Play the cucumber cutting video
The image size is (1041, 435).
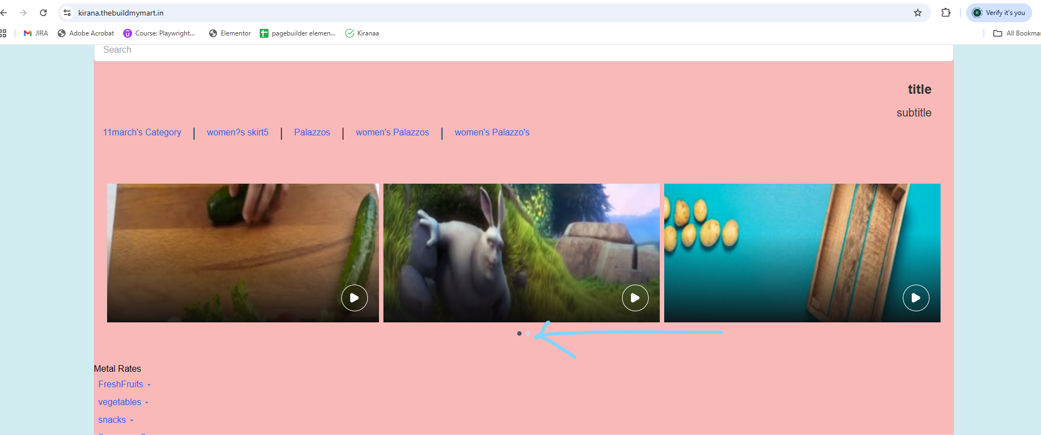coord(355,298)
